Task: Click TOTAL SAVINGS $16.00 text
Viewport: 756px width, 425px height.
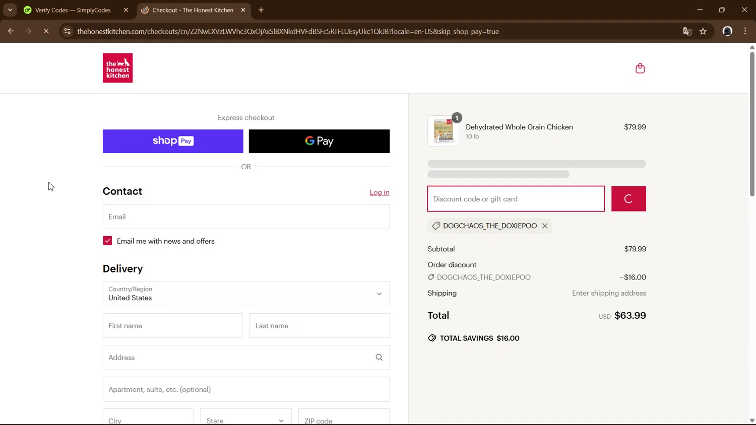Action: (479, 338)
